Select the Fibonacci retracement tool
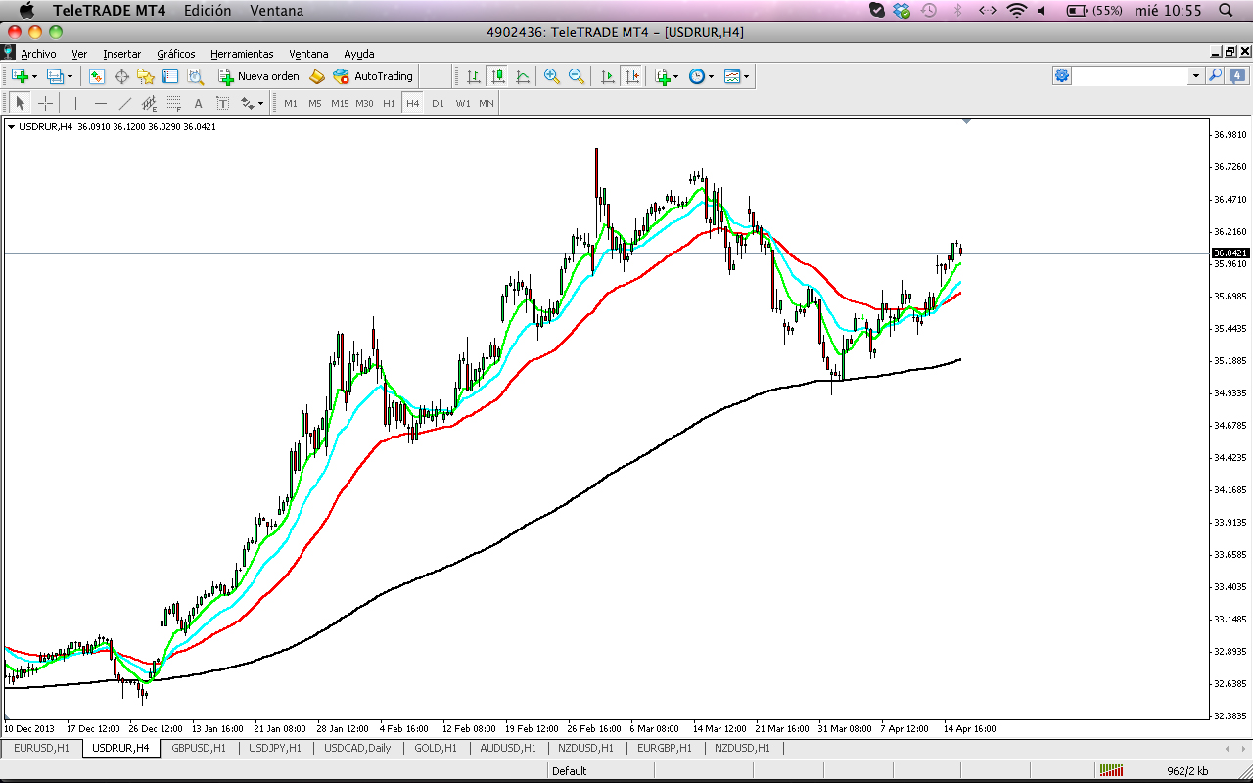The height and width of the screenshot is (783, 1253). (173, 103)
